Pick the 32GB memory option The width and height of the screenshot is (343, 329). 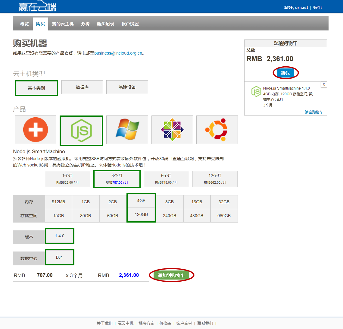tap(224, 202)
